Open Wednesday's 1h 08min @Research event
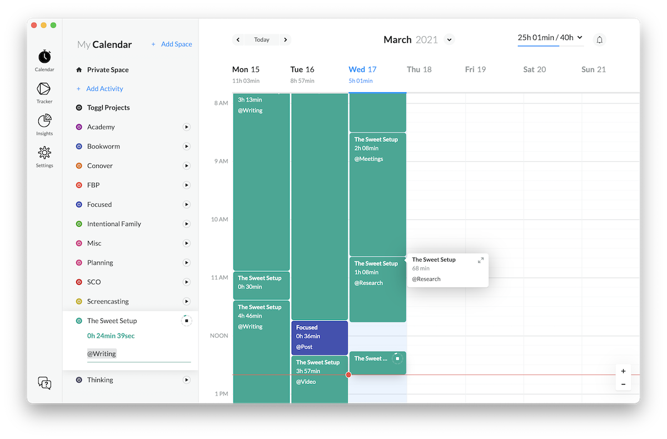The height and width of the screenshot is (439, 667). 377,290
